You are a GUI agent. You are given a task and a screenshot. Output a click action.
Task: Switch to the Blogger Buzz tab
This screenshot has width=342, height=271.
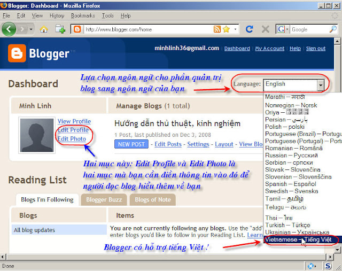coord(104,200)
